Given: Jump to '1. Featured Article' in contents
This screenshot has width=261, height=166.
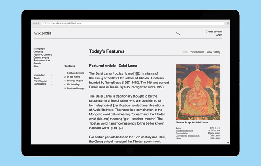Looking at the screenshot, I should click(x=74, y=73).
